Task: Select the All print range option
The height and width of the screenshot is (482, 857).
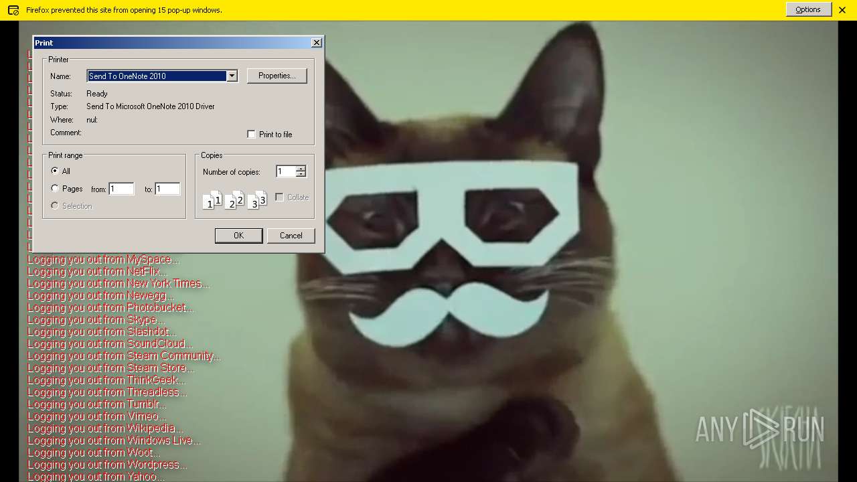Action: [x=55, y=171]
